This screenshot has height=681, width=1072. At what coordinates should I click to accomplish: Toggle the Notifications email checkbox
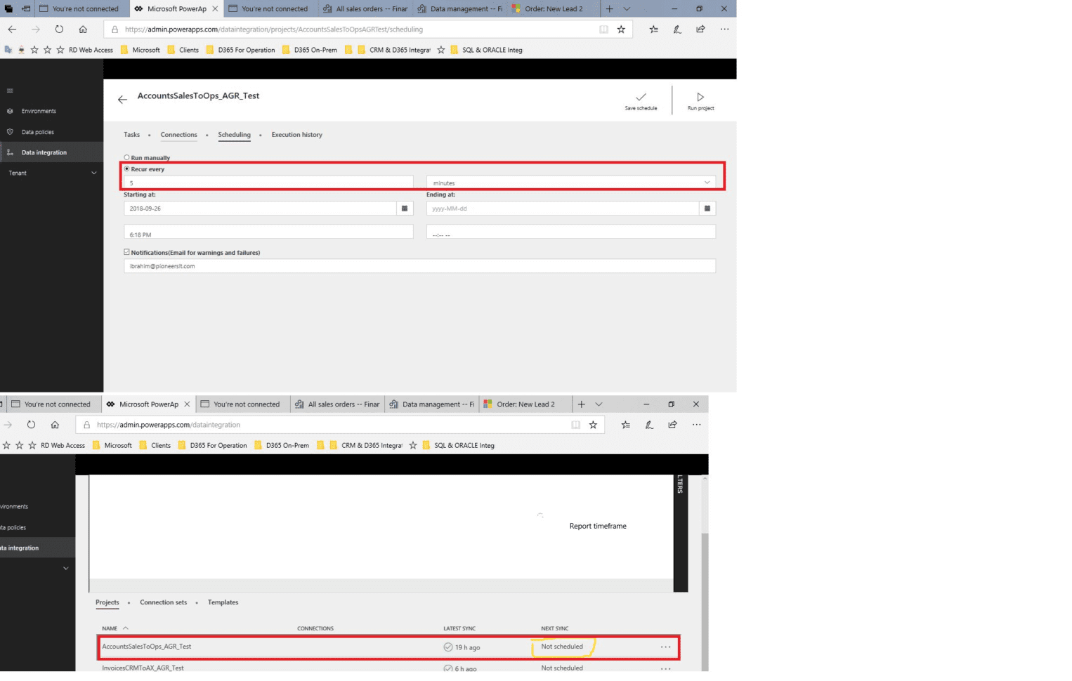pyautogui.click(x=126, y=252)
